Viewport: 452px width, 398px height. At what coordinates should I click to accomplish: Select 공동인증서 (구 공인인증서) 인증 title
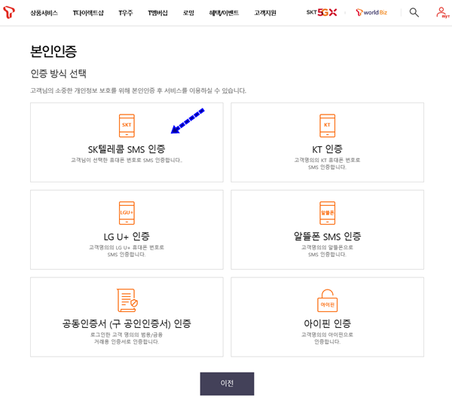[127, 324]
